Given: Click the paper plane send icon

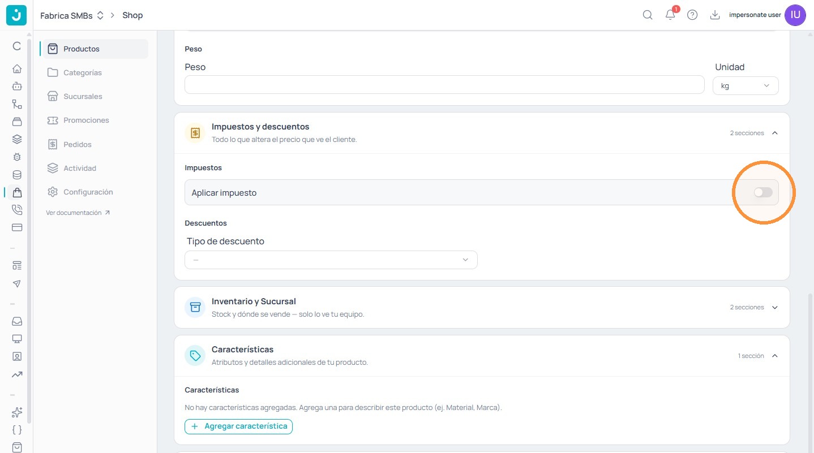Looking at the screenshot, I should pyautogui.click(x=17, y=283).
